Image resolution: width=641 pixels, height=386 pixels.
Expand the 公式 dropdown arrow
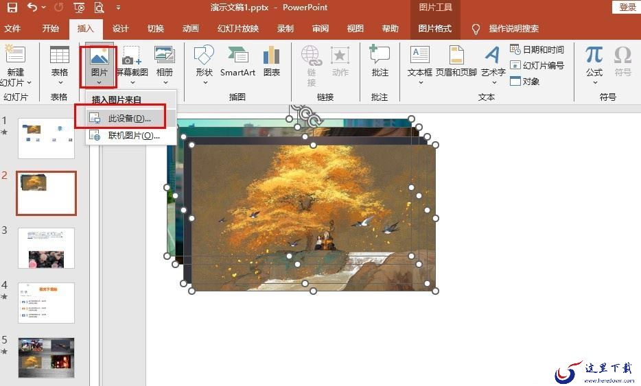click(595, 83)
